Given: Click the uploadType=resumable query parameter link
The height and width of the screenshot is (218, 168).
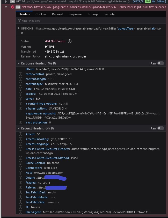Looking at the screenshot, I should click(121, 28).
